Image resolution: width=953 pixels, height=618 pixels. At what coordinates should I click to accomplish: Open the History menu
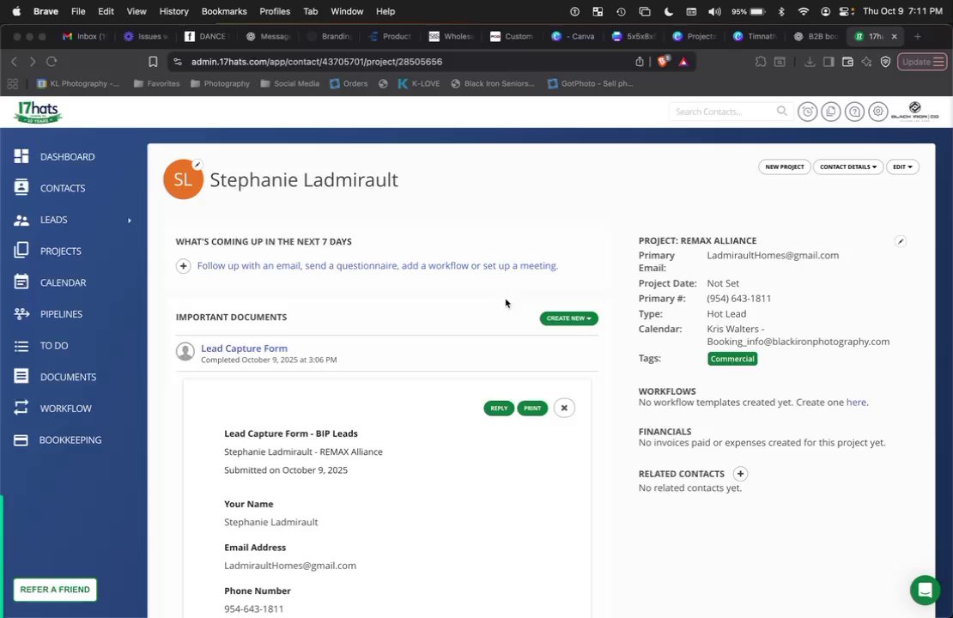point(173,11)
